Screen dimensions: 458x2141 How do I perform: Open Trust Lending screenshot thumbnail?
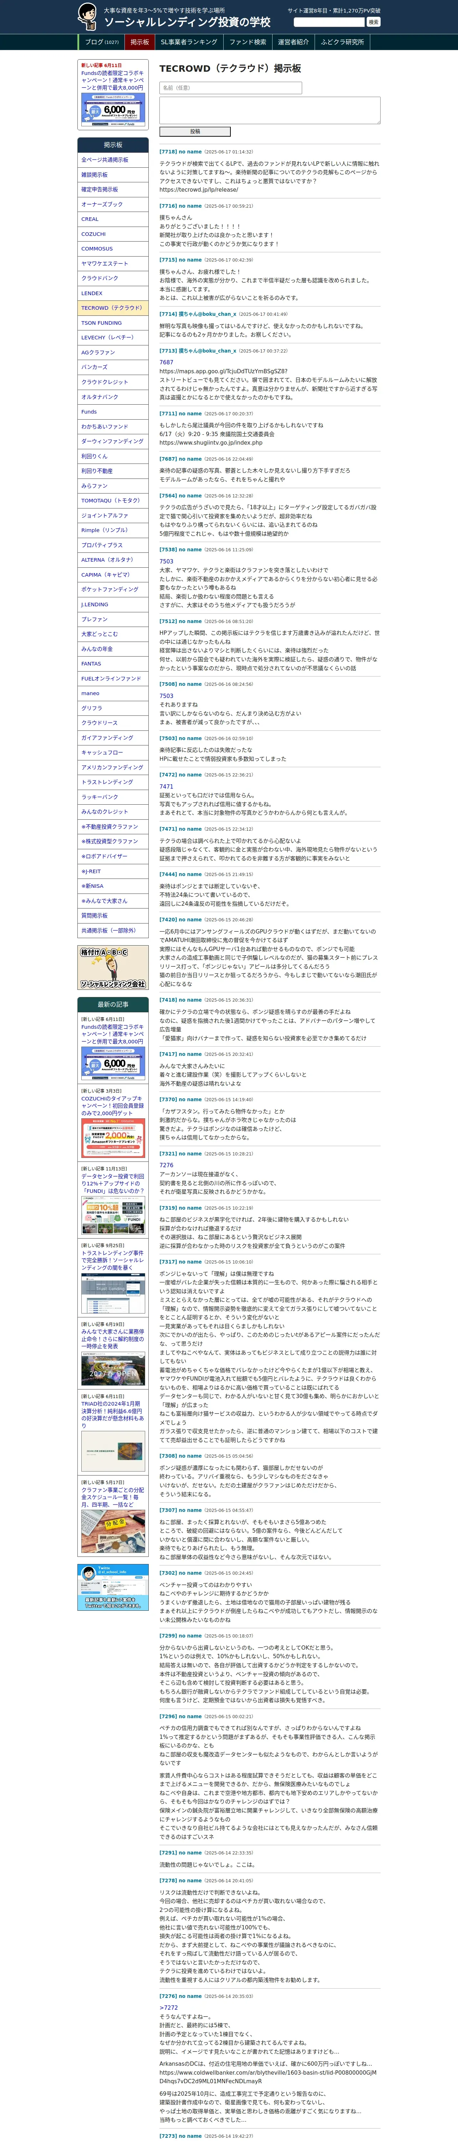click(113, 1293)
